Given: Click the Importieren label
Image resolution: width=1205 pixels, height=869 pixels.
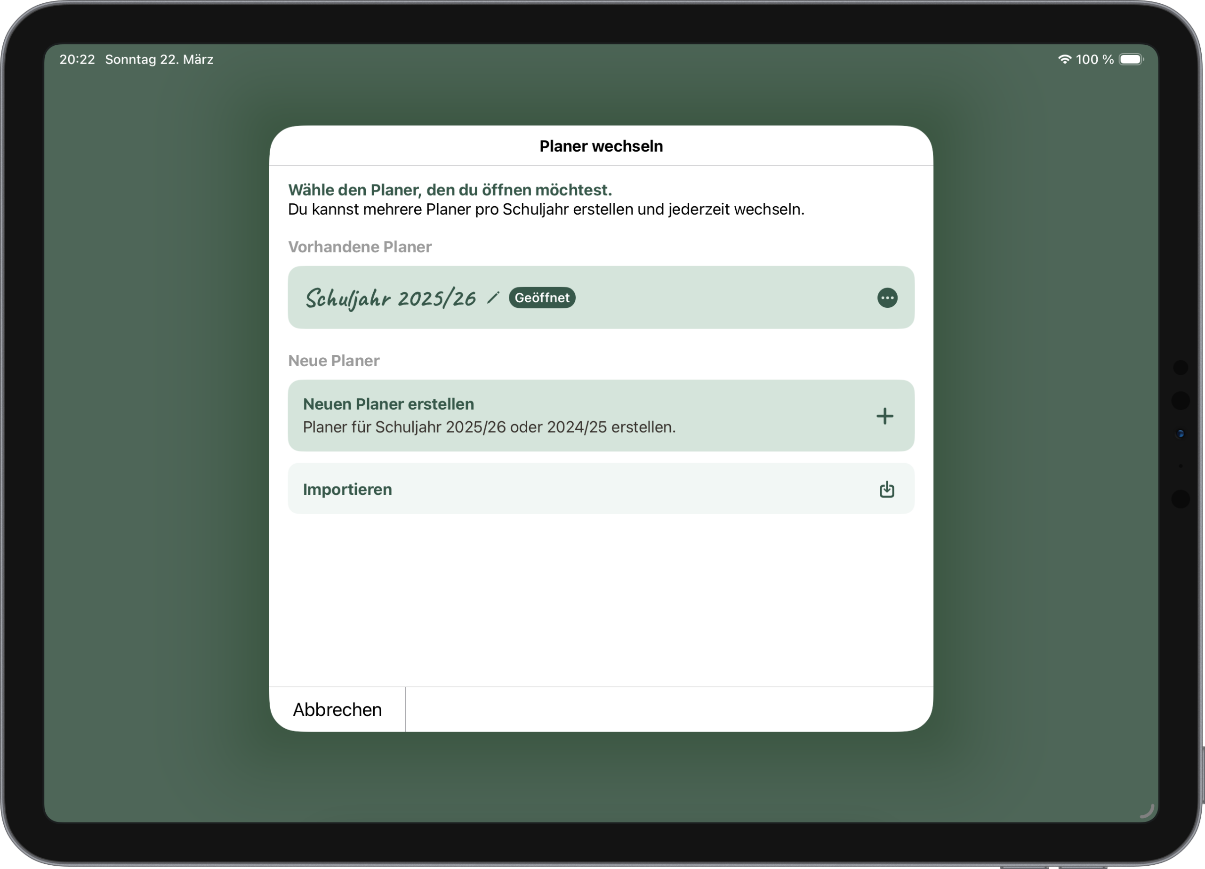Looking at the screenshot, I should coord(347,489).
